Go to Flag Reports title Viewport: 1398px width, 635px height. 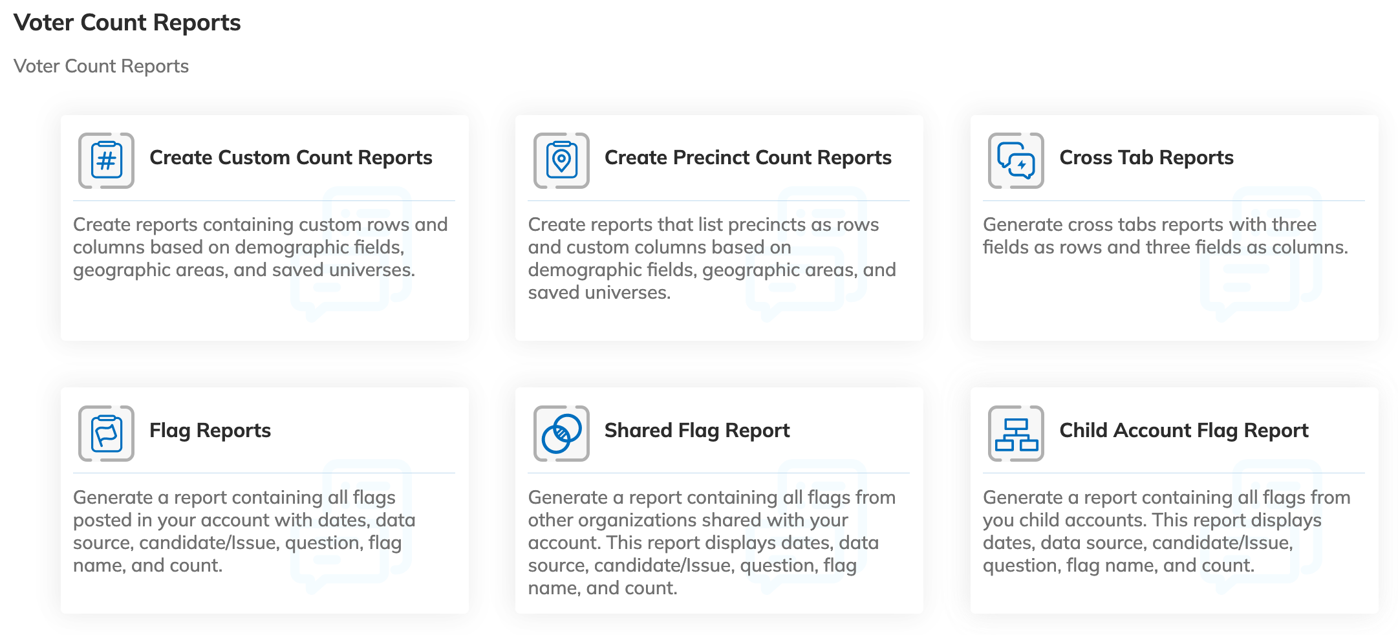[210, 431]
